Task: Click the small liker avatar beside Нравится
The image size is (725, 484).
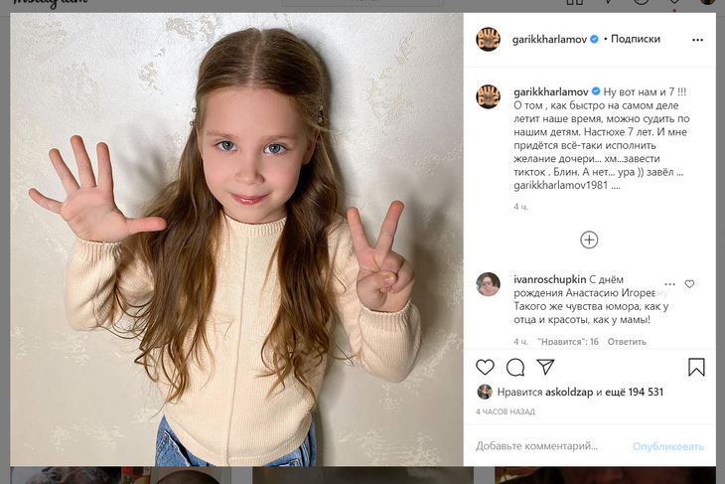Action: point(485,392)
